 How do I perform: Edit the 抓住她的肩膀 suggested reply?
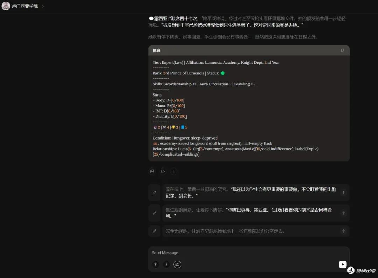pyautogui.click(x=154, y=213)
